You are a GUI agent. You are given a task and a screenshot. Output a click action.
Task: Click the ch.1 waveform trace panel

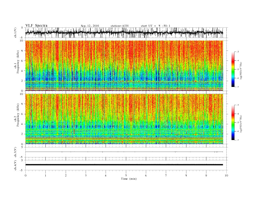[127, 33]
